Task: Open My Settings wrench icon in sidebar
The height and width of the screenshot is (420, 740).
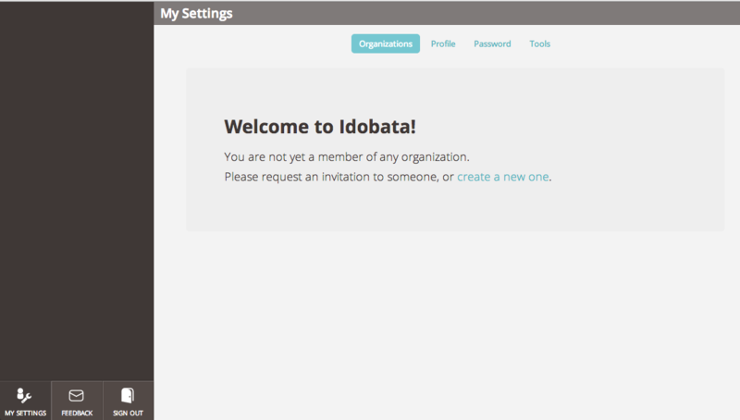Action: [x=24, y=395]
